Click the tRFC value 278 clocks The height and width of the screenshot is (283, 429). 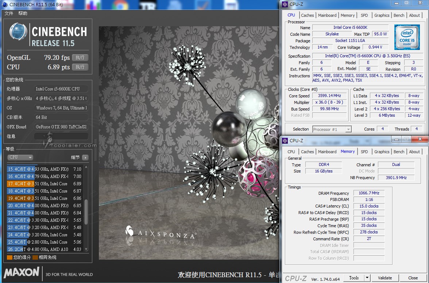369,232
